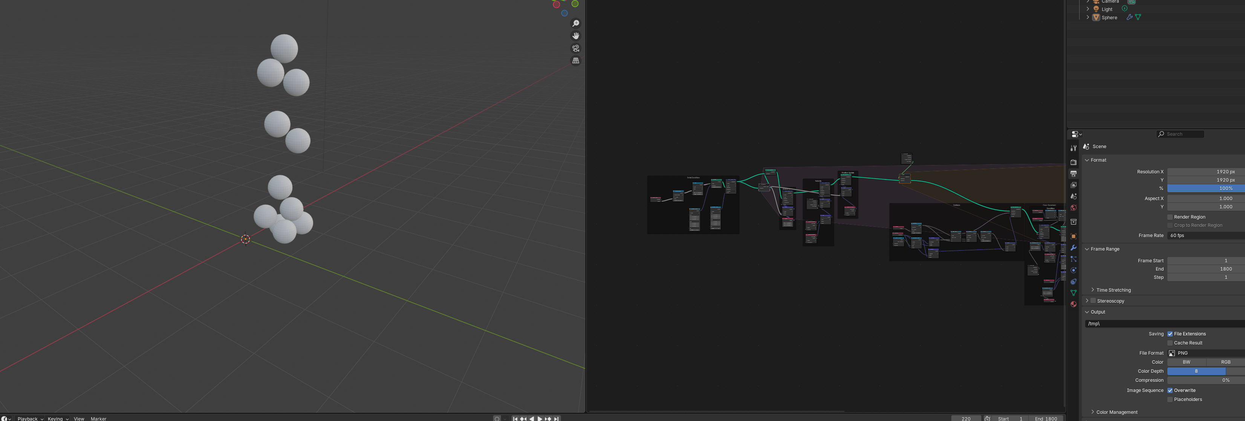Image resolution: width=1245 pixels, height=421 pixels.
Task: Open the timeline editor type dropdown
Action: (6, 419)
